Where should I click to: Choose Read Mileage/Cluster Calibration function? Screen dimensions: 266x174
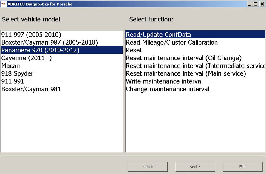(x=172, y=42)
